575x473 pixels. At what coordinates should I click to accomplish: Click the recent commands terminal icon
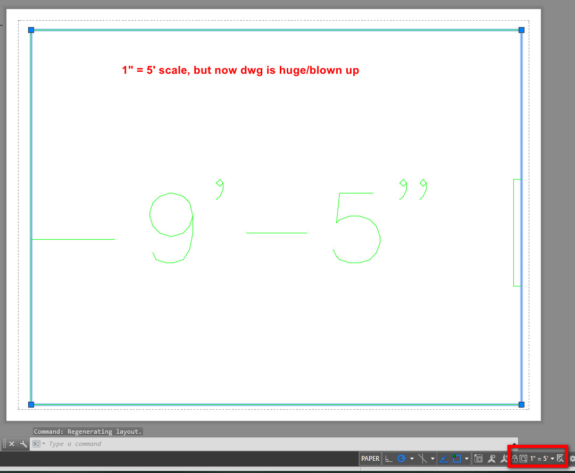[37, 443]
